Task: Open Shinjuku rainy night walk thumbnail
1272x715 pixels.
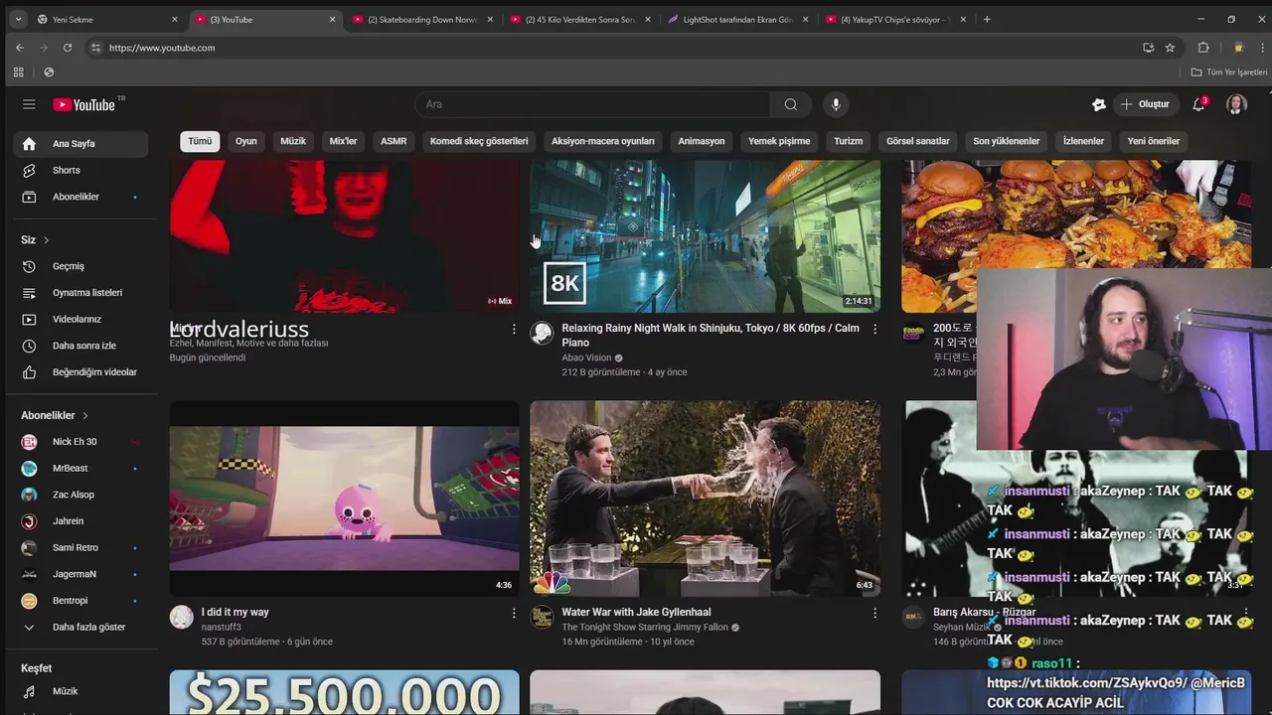Action: click(705, 236)
